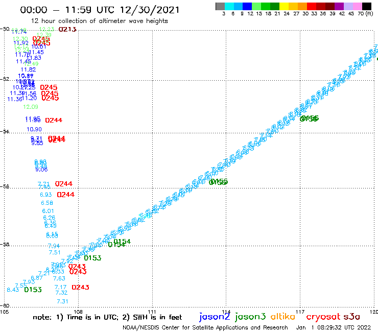Image resolution: width=378 pixels, height=332 pixels.
Task: Click the red '0244' label beside value 7.21
Action: tap(64, 184)
